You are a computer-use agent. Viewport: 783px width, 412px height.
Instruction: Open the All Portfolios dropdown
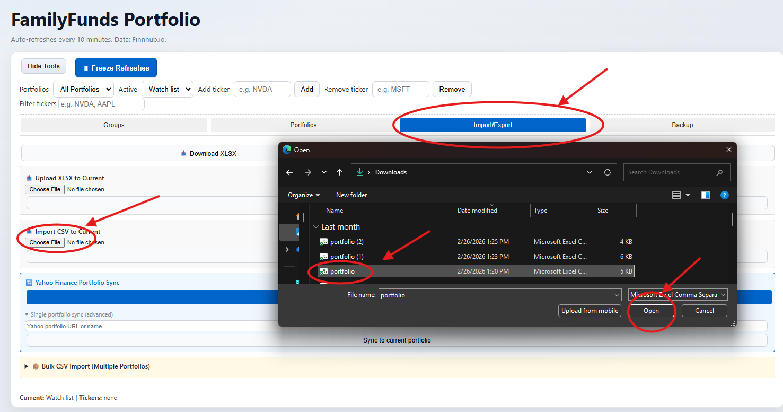click(83, 89)
